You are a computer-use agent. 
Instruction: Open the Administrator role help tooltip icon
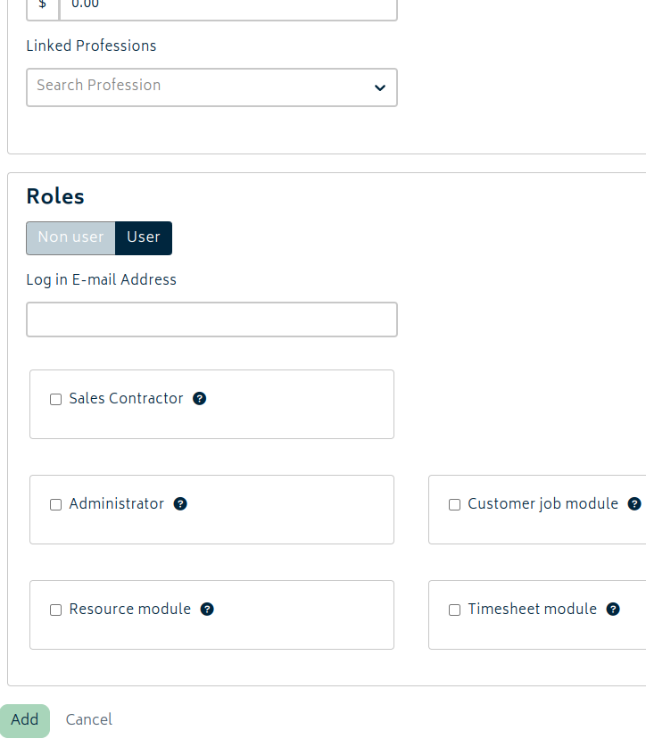click(180, 504)
